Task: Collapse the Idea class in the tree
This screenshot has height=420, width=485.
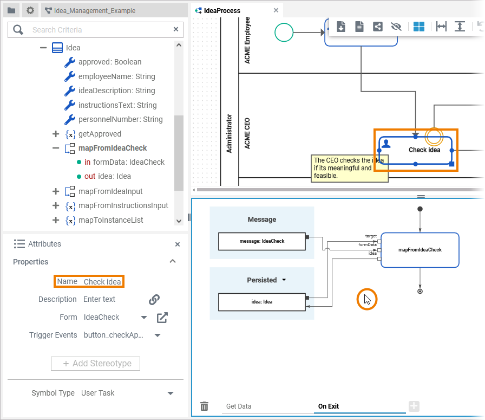Action: click(x=42, y=48)
